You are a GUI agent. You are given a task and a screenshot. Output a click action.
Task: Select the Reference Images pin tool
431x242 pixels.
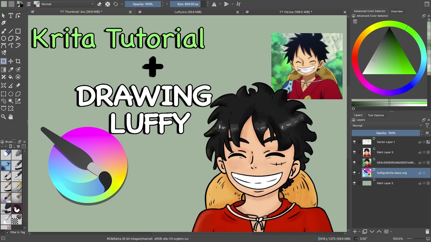click(x=18, y=85)
